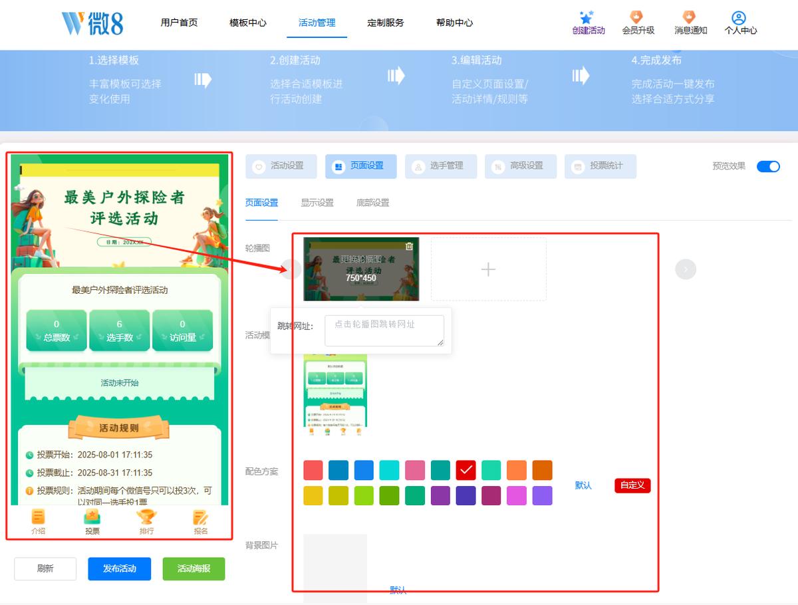Click 活动管理 in the top menu
Viewport: 798px width, 605px height.
[317, 23]
